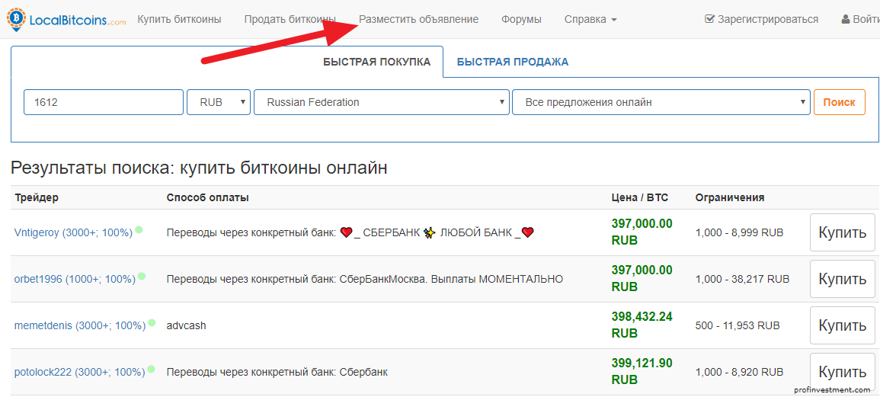Screen dimensions: 880x397
Task: Click the Ограничения column header
Action: 730,197
